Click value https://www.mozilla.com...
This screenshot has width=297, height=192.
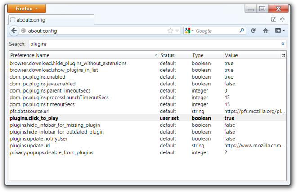point(255,146)
